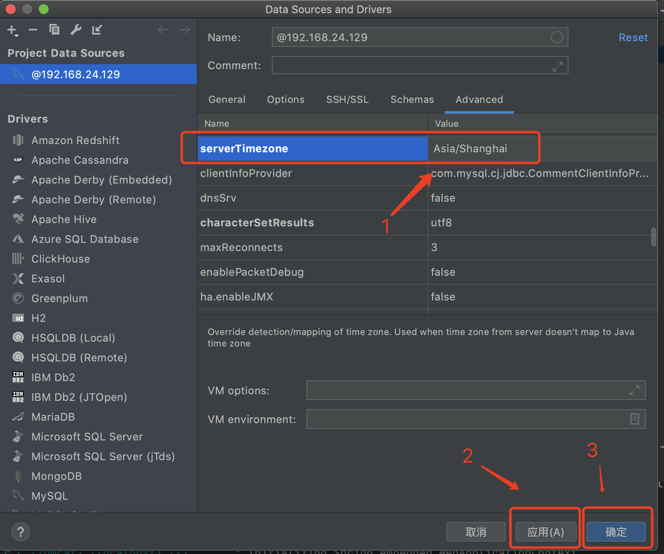Open the SSH/SSL tab
Image resolution: width=664 pixels, height=554 pixels.
(x=348, y=100)
